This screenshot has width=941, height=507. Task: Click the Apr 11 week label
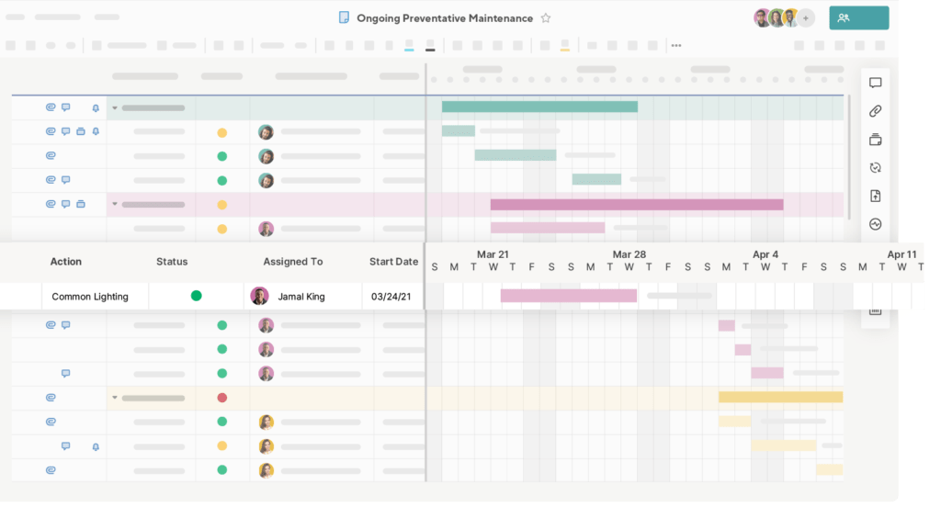[x=901, y=254]
